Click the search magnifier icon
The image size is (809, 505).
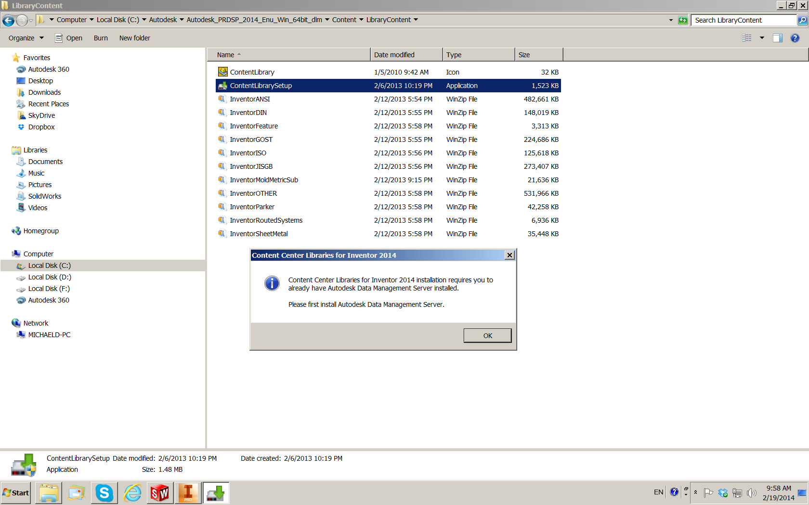coord(802,20)
